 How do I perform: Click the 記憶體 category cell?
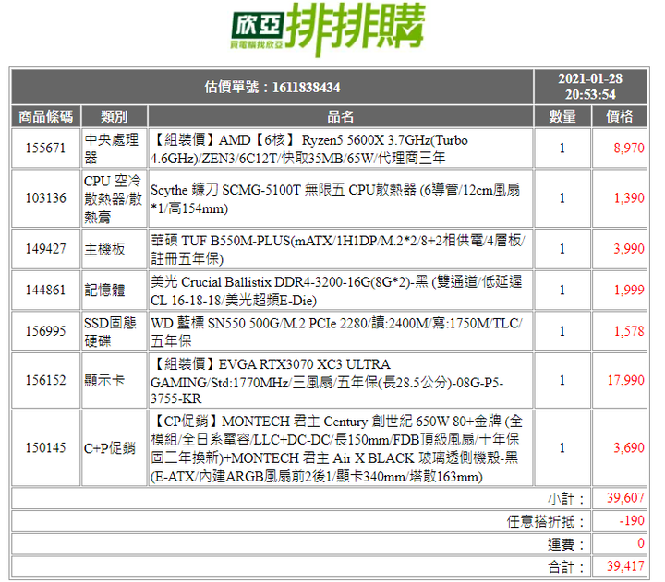pyautogui.click(x=115, y=291)
